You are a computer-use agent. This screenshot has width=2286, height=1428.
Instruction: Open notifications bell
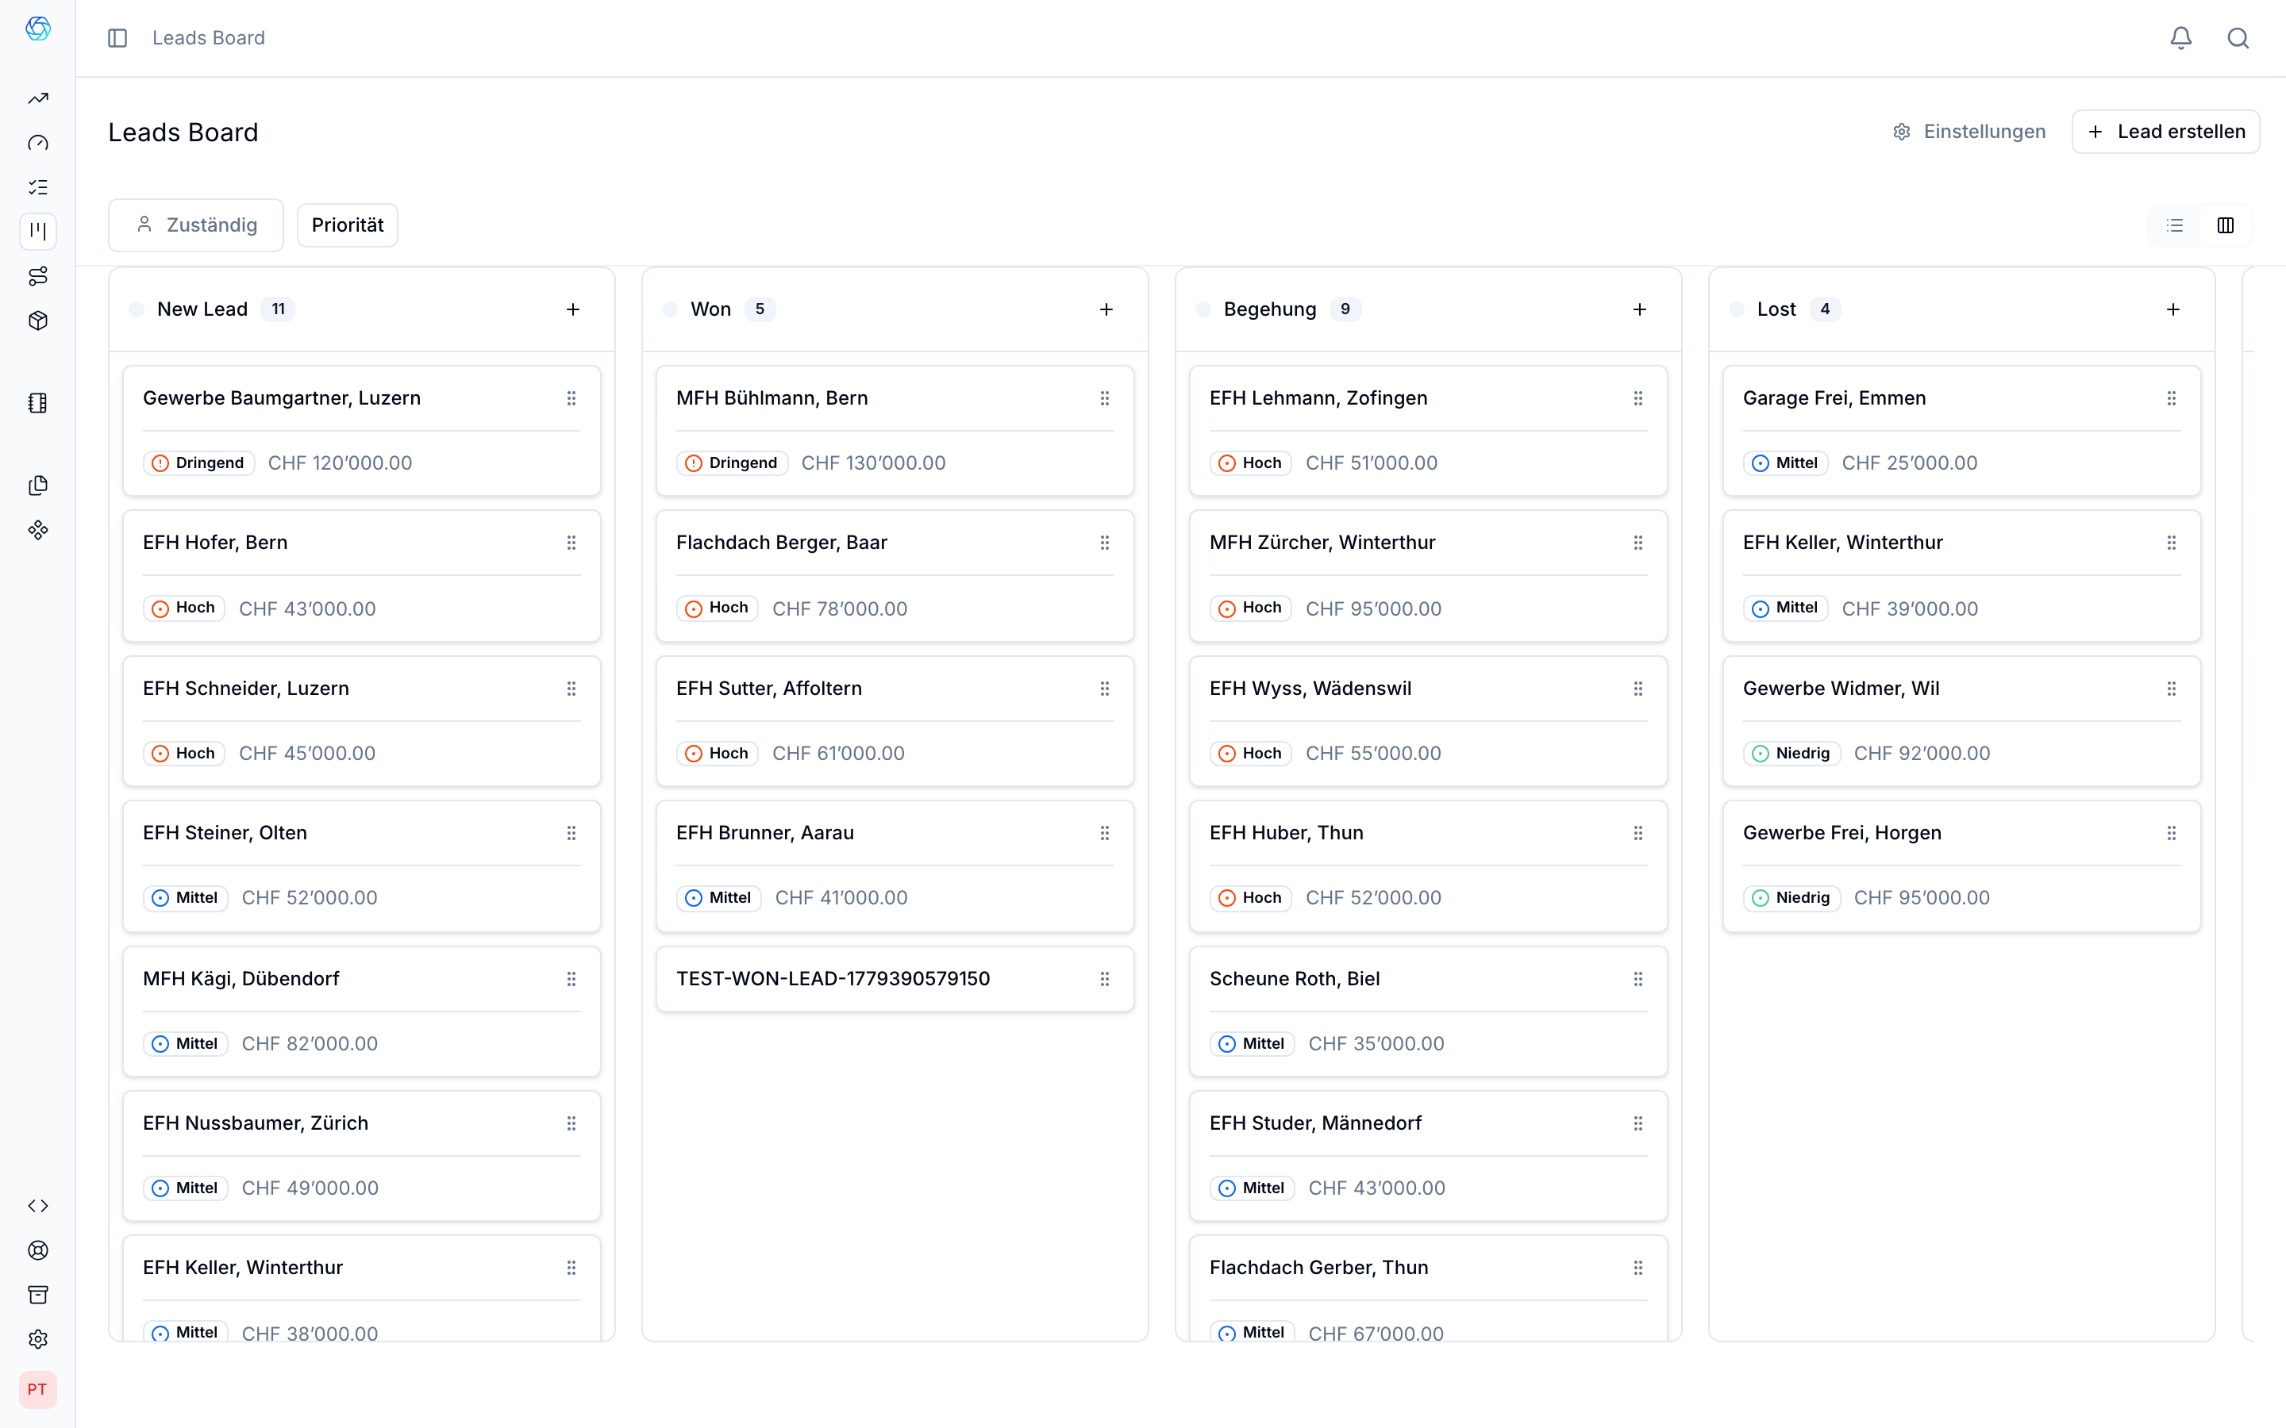click(x=2181, y=38)
